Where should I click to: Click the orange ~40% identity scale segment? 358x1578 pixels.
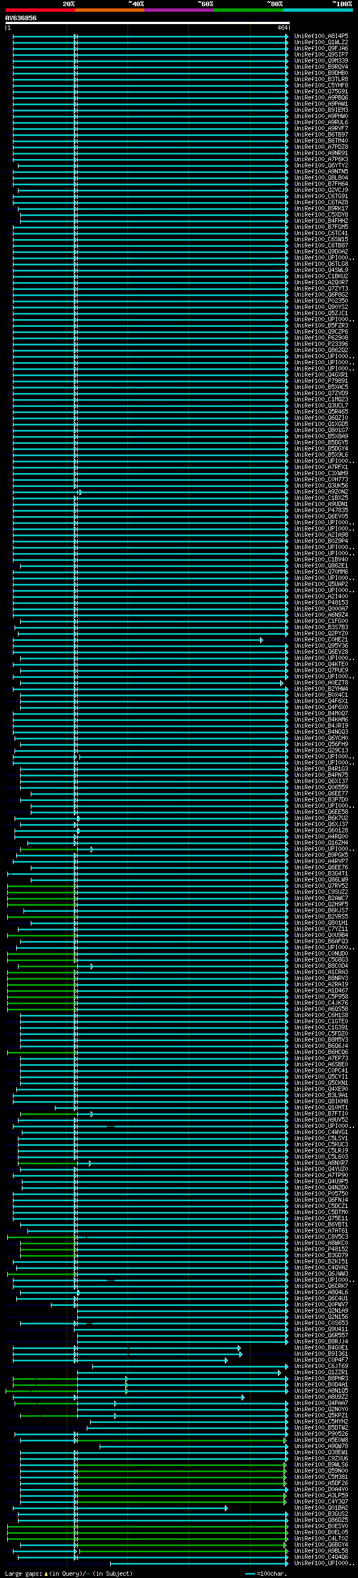(110, 10)
